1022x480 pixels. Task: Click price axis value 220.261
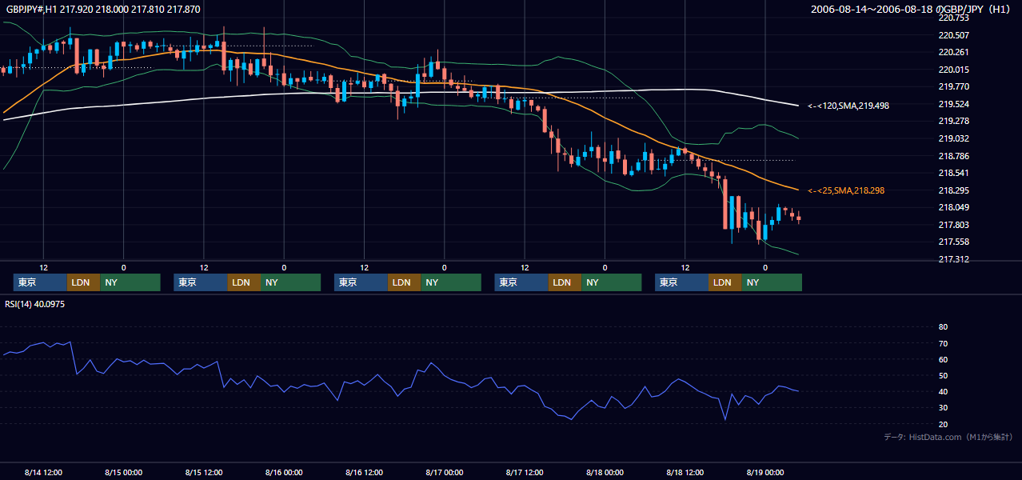(x=953, y=52)
